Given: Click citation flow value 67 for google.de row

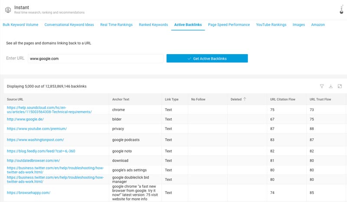Looking at the screenshot, I should (272, 119).
